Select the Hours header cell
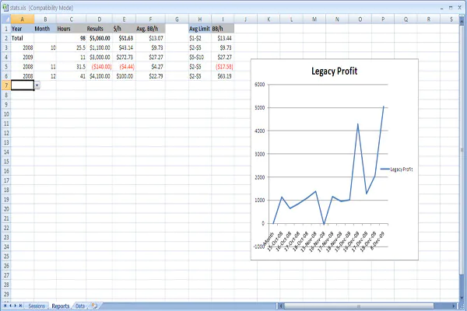 click(x=71, y=29)
